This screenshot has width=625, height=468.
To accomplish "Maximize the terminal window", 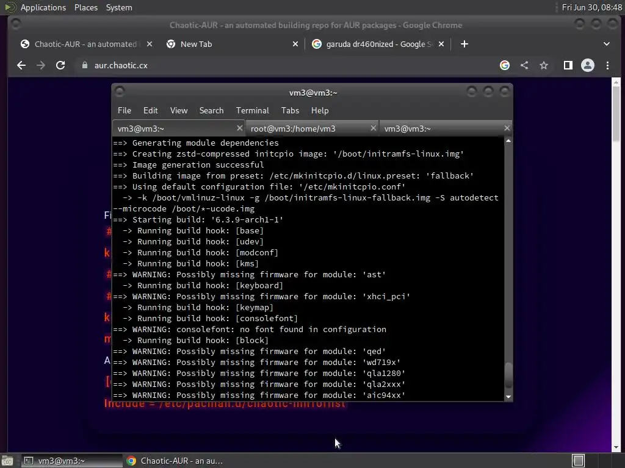I will (488, 93).
